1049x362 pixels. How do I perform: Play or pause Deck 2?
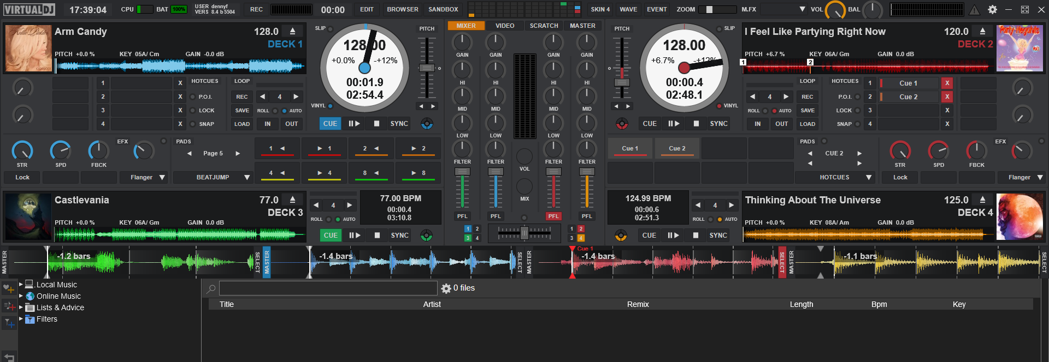(x=674, y=124)
